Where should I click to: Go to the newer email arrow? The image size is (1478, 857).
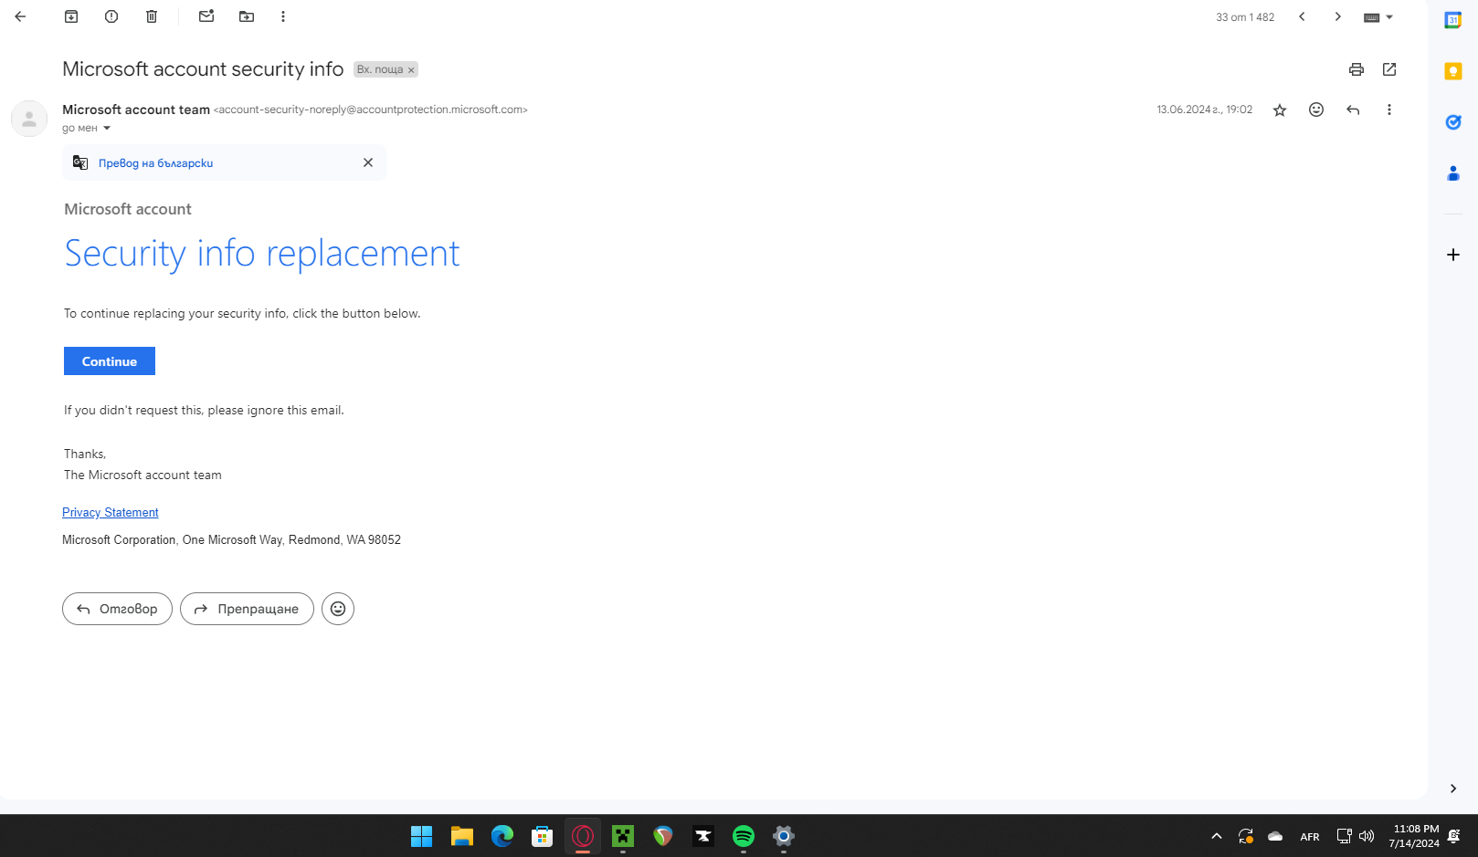point(1302,16)
